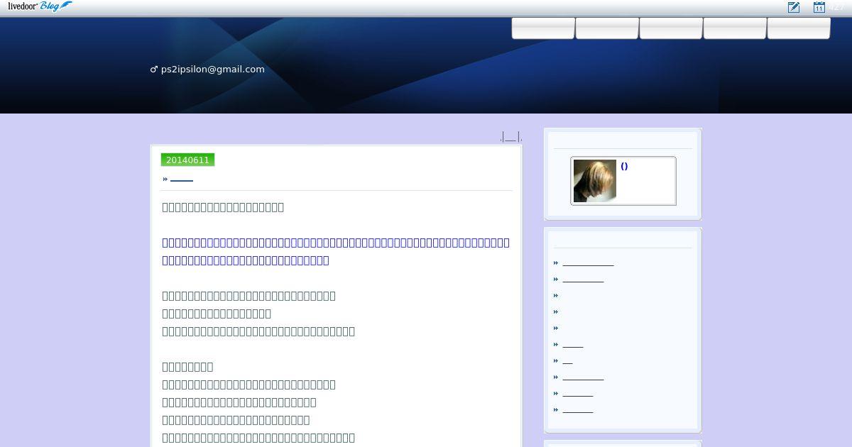Open the profile photo thumbnail
This screenshot has width=852, height=447.
[x=595, y=181]
